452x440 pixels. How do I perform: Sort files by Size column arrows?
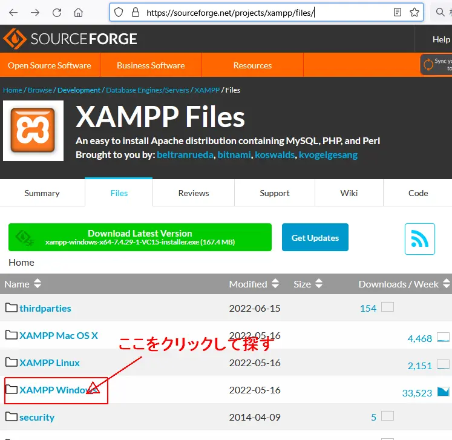point(318,283)
